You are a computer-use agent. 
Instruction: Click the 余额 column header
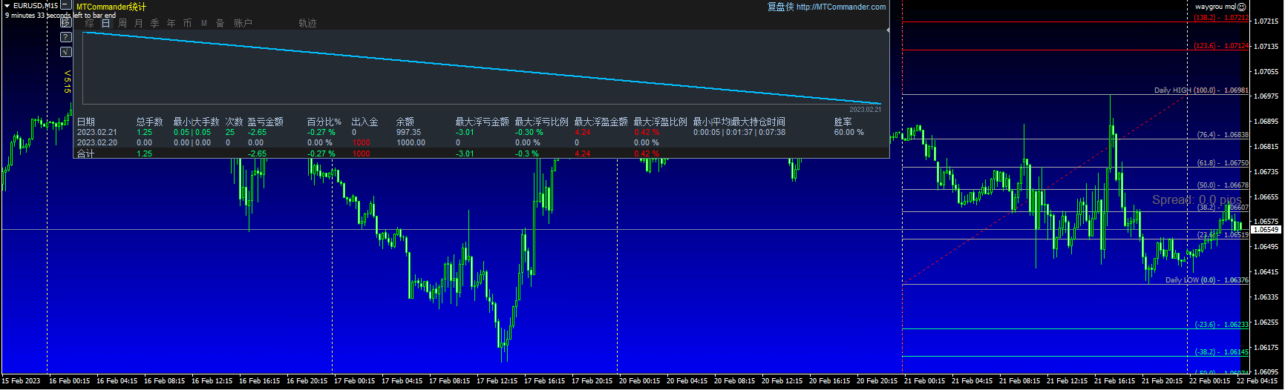pyautogui.click(x=405, y=122)
